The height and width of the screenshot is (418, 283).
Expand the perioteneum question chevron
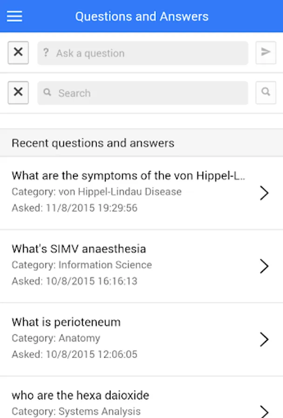coord(264,339)
